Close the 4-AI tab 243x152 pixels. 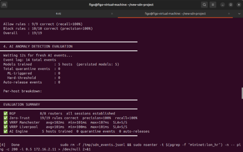coord(112,14)
